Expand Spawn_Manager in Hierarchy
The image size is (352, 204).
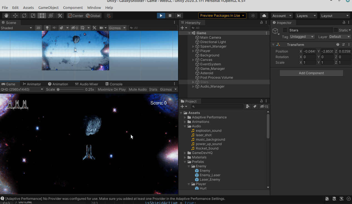pos(193,46)
